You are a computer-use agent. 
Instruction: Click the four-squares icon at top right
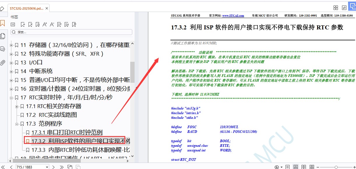click(336, 8)
